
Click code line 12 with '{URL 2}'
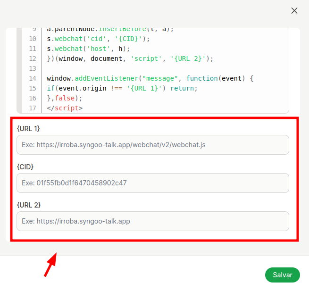(130, 58)
